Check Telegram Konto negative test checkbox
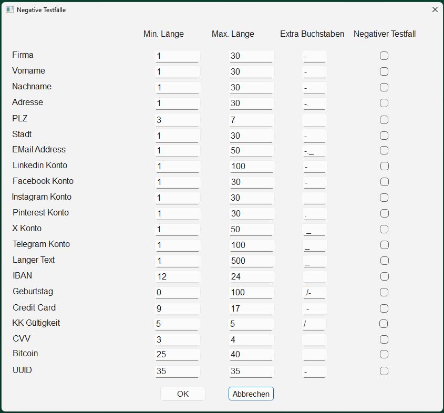 (385, 245)
